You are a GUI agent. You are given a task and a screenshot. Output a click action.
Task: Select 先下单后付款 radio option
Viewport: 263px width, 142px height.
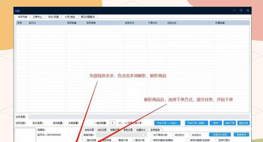tap(159, 135)
